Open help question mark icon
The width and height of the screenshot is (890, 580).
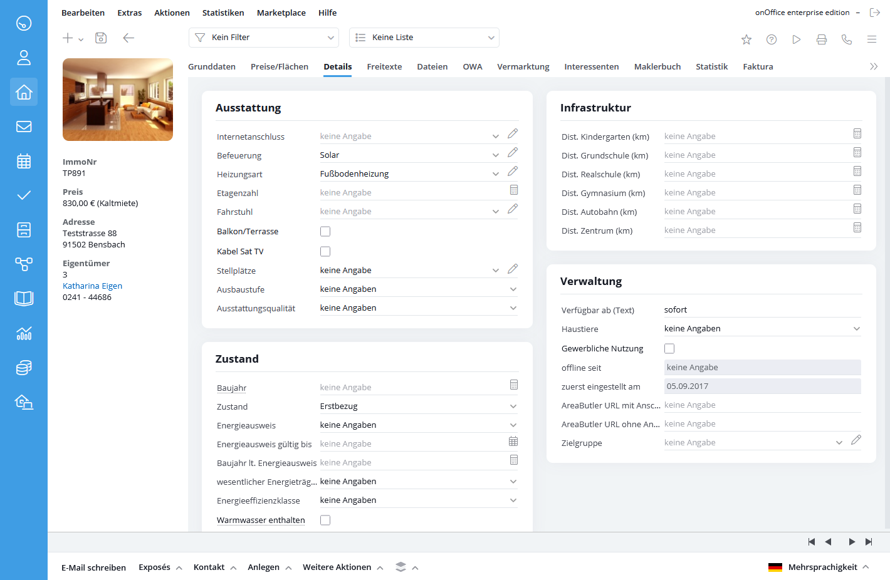pyautogui.click(x=772, y=39)
